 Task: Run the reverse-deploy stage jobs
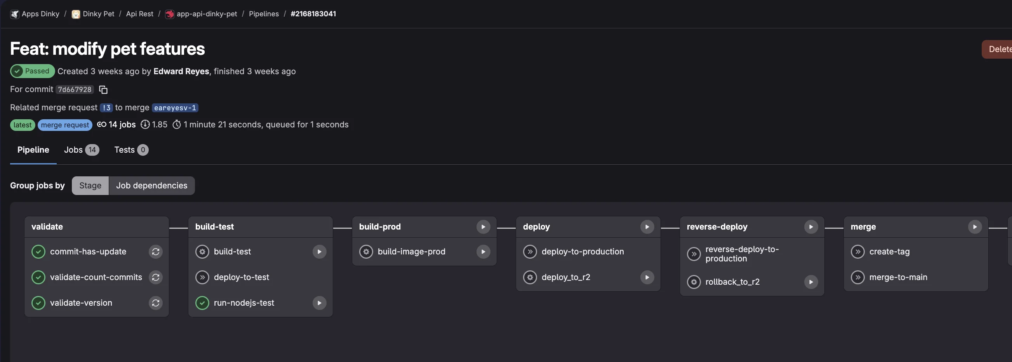coord(811,226)
